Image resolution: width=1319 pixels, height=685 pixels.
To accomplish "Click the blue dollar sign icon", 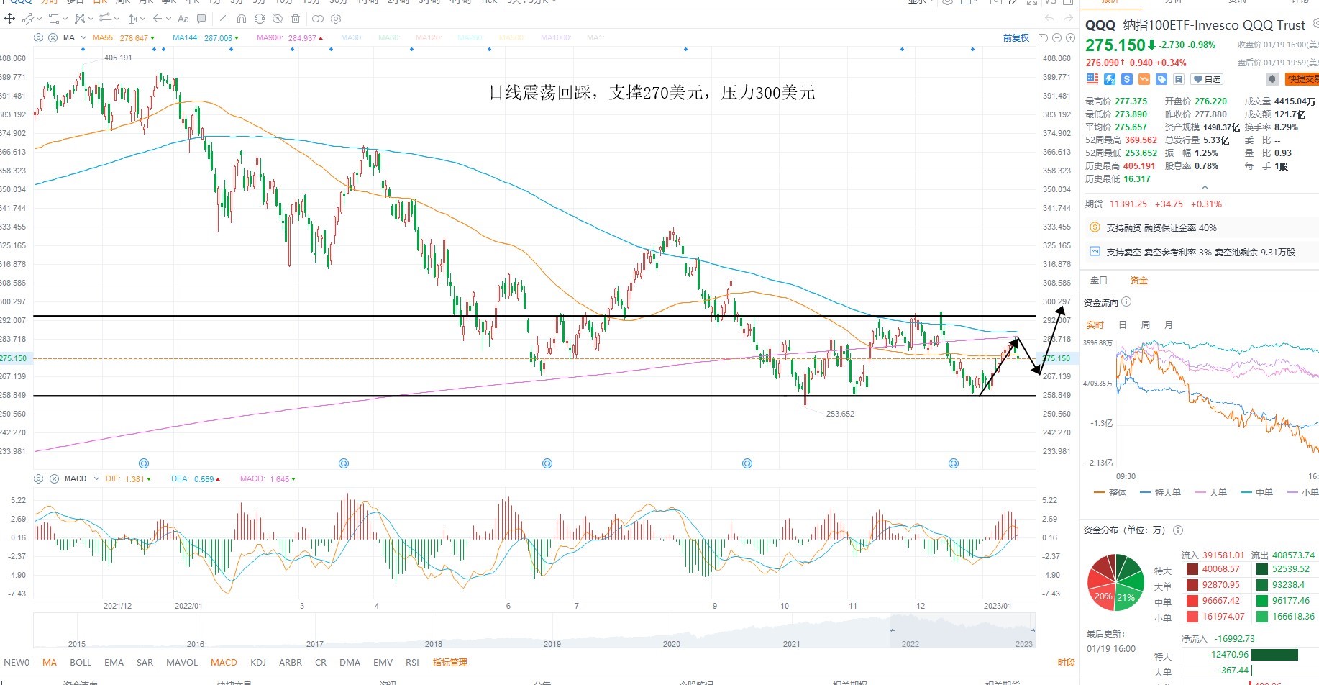I will point(1127,78).
